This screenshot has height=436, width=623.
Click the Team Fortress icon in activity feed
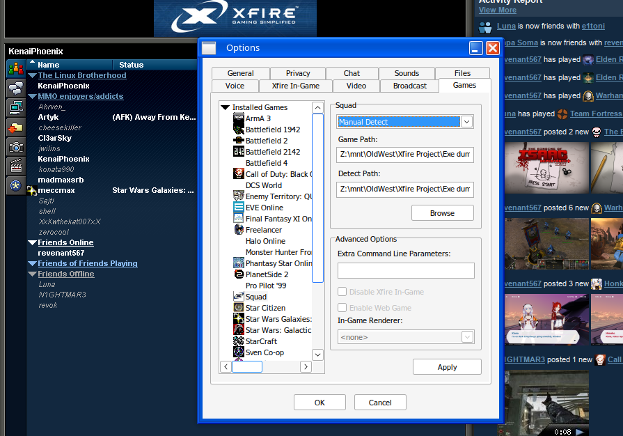(x=562, y=114)
